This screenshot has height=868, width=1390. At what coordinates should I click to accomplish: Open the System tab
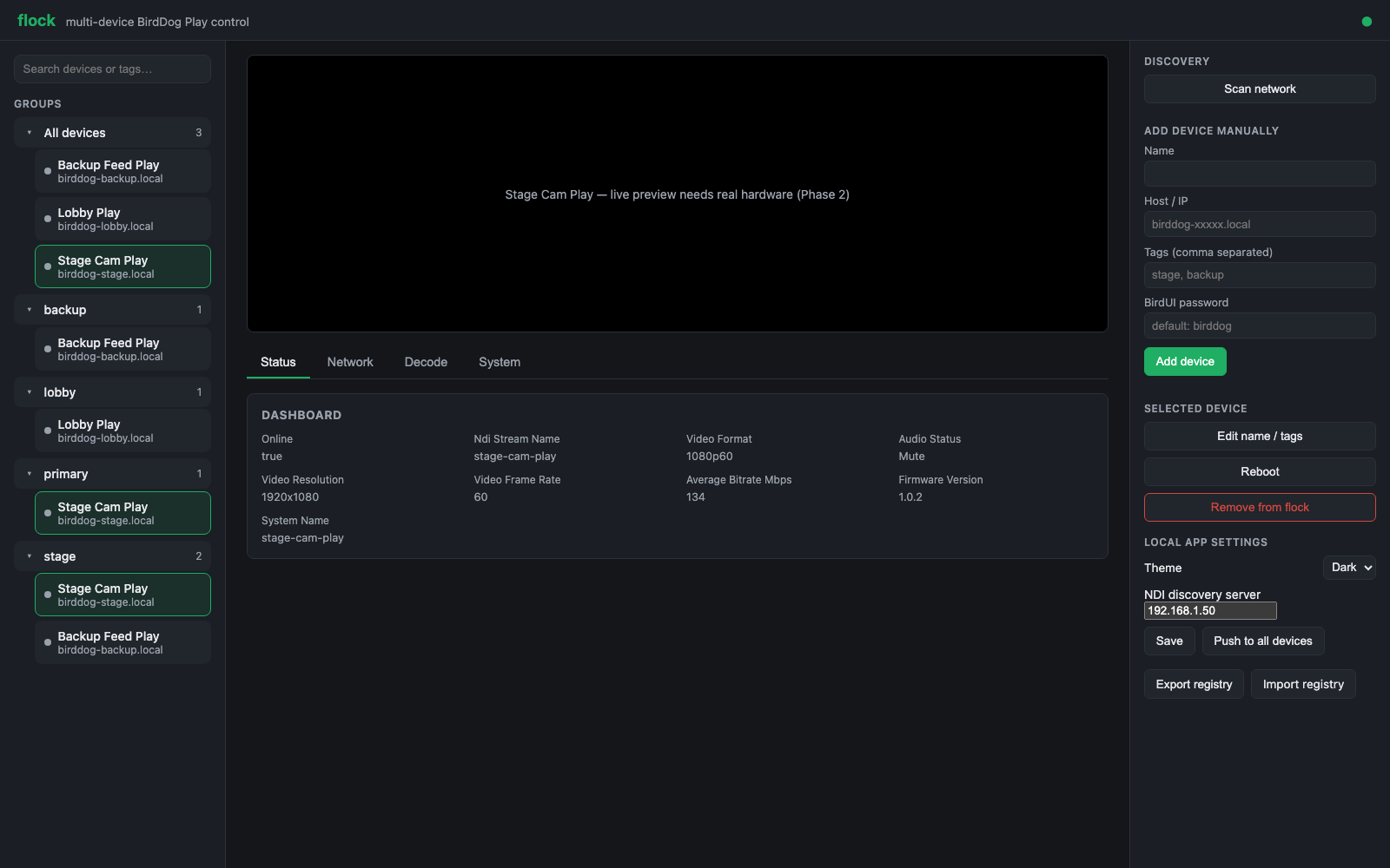(x=500, y=362)
